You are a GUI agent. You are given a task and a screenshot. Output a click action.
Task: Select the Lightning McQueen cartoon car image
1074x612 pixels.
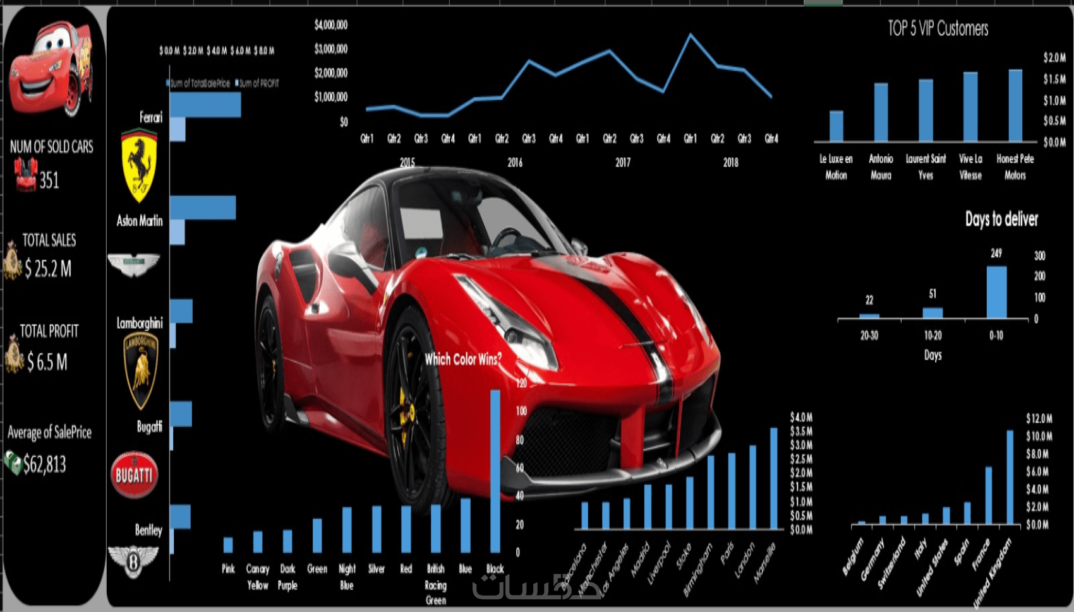51,68
